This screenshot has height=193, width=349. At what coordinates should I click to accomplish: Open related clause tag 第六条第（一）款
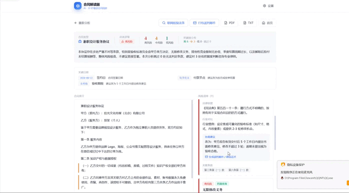click(238, 170)
